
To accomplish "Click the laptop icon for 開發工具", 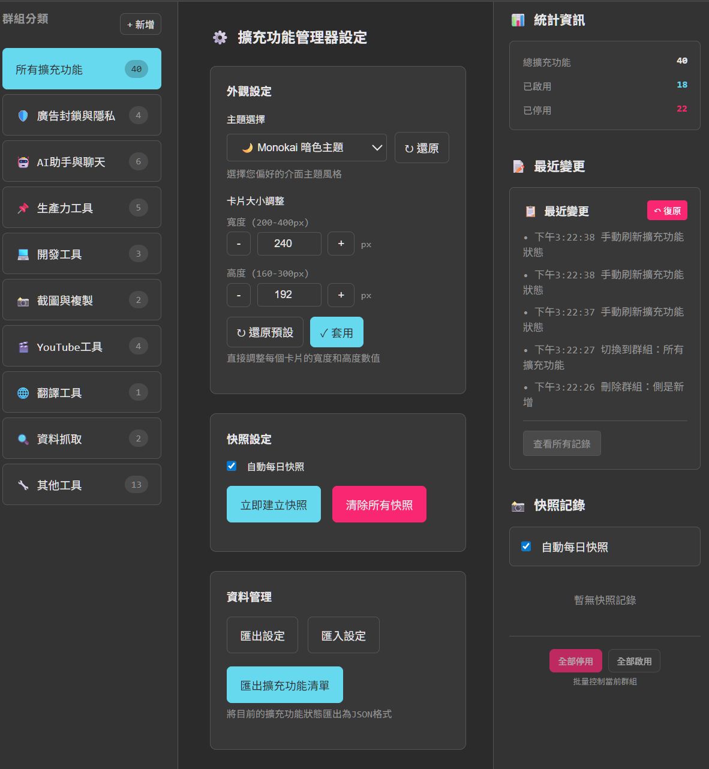I will (23, 254).
